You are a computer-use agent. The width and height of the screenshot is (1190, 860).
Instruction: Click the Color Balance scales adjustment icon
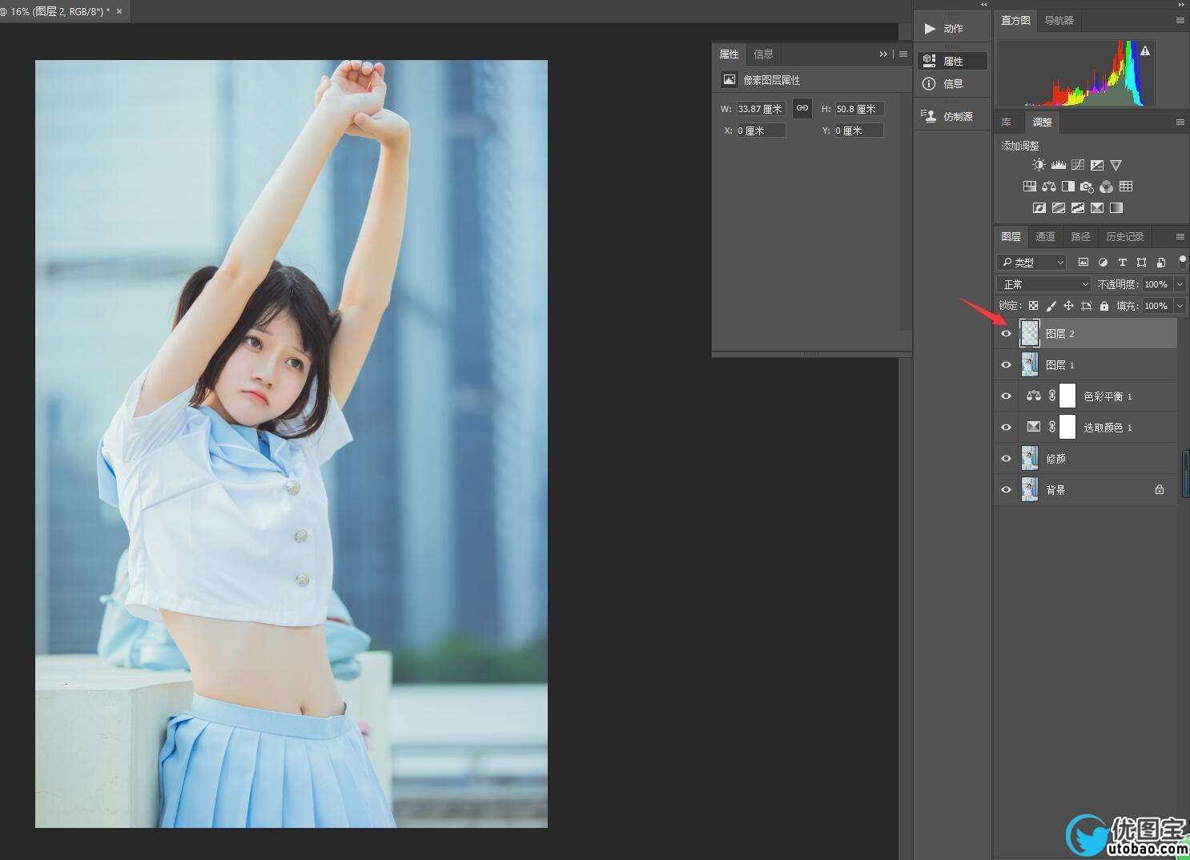[1049, 187]
